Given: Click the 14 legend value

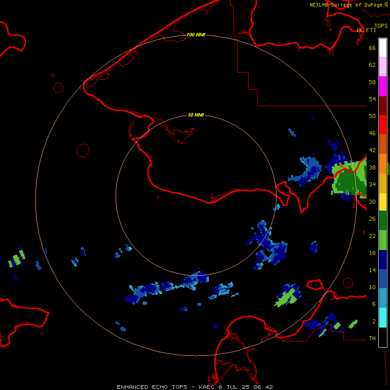Looking at the screenshot, I should click(x=372, y=270).
